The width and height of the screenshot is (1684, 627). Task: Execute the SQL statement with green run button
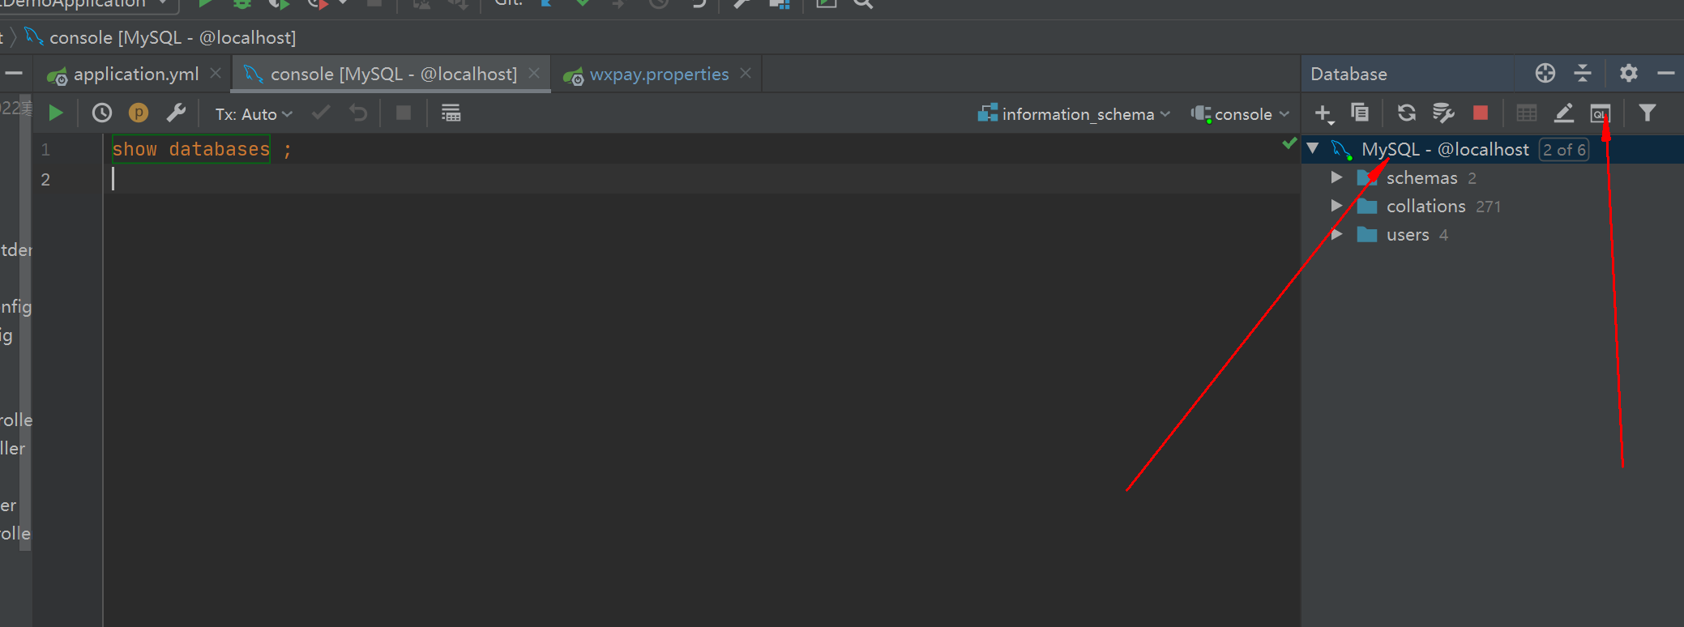[56, 113]
